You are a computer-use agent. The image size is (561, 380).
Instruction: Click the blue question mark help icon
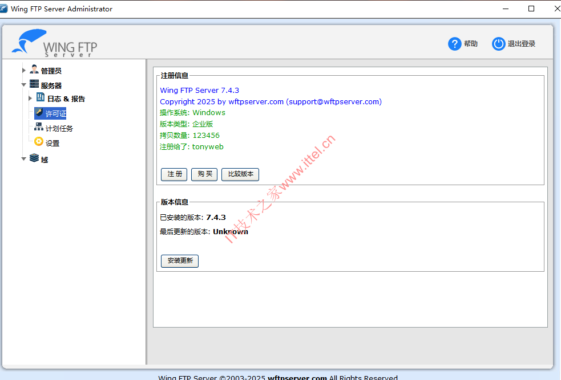[454, 44]
